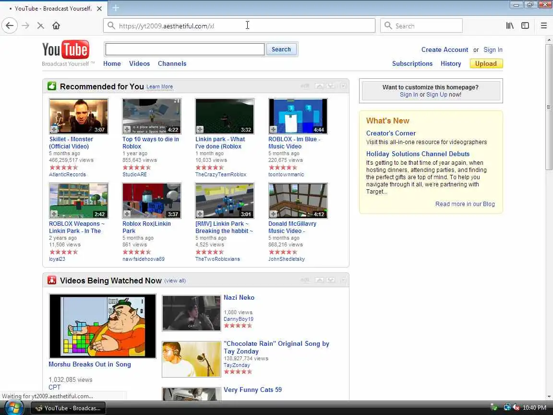Move Recommended for You module down arrow
Screen dimensions: 553x415
point(330,86)
